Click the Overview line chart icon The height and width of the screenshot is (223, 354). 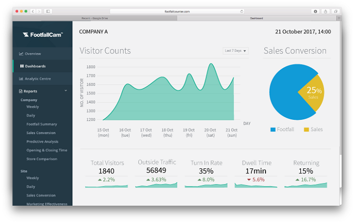(21, 54)
